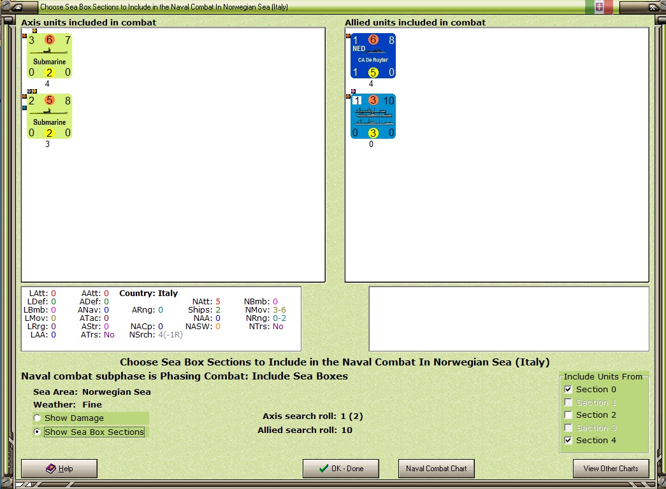Viewport: 666px width, 489px height.
Task: Select Show Sea Box Sections radio button
Action: click(x=38, y=432)
